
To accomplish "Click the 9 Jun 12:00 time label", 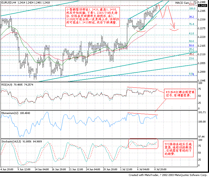I will 24,169.
